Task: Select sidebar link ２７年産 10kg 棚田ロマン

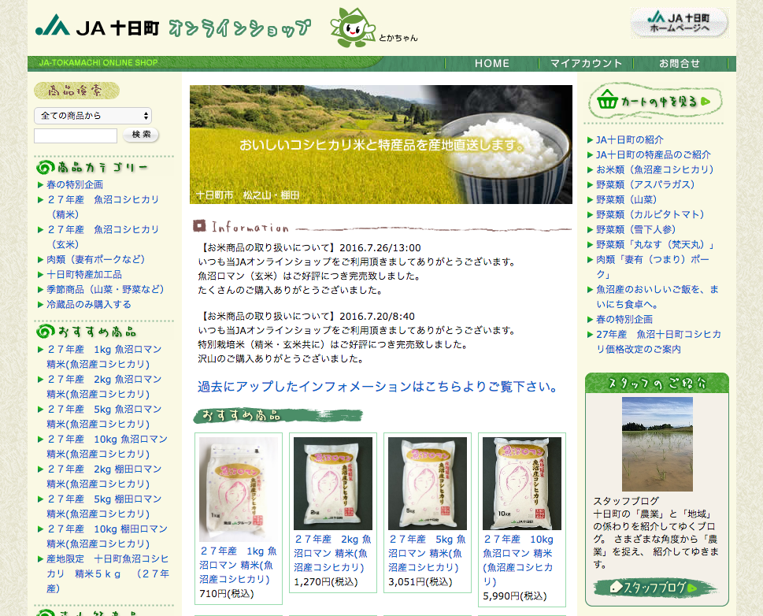Action: pos(107,536)
